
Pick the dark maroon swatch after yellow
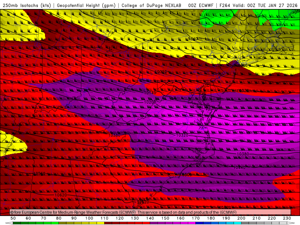(x=108, y=223)
